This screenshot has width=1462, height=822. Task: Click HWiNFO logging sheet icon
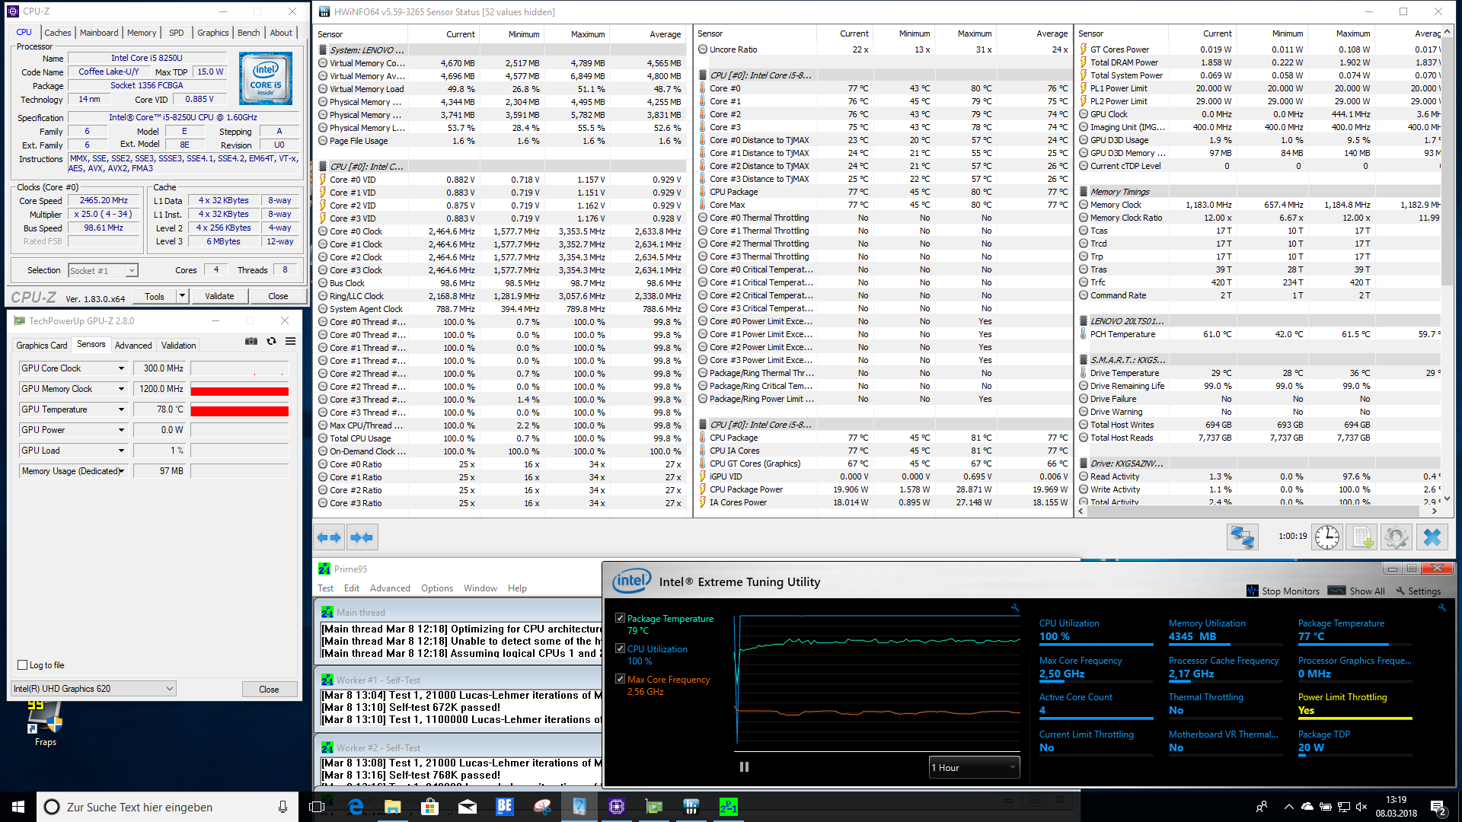tap(1362, 537)
